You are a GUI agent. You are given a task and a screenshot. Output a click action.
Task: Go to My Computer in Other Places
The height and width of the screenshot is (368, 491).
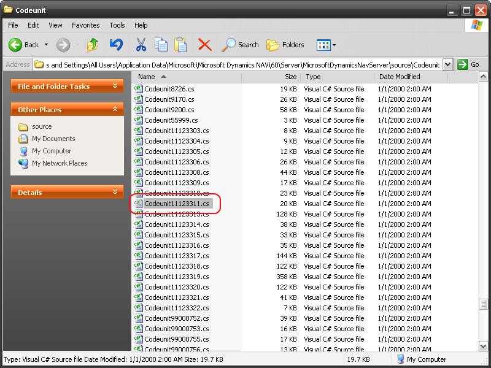[x=52, y=151]
